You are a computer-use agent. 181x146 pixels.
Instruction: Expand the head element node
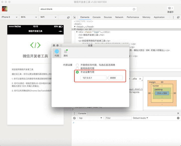(x=75, y=27)
